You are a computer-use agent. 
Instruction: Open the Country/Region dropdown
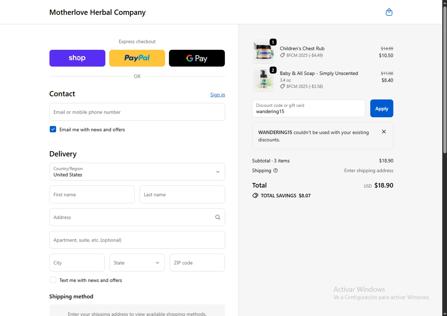(x=137, y=172)
